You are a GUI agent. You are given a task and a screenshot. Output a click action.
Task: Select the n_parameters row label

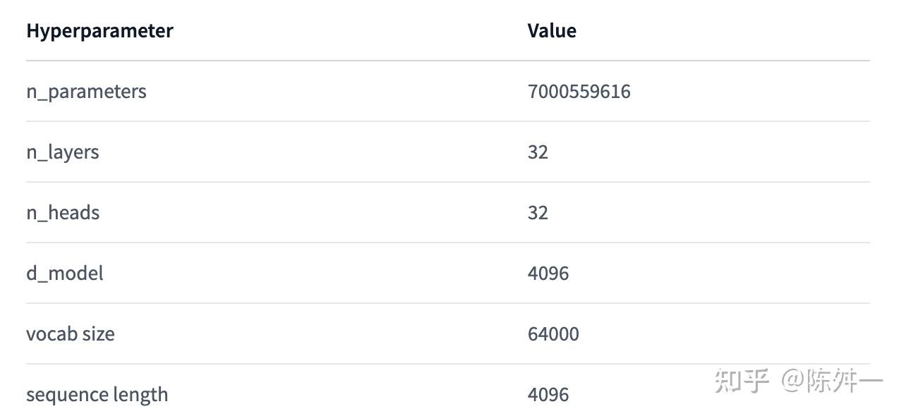click(x=86, y=92)
